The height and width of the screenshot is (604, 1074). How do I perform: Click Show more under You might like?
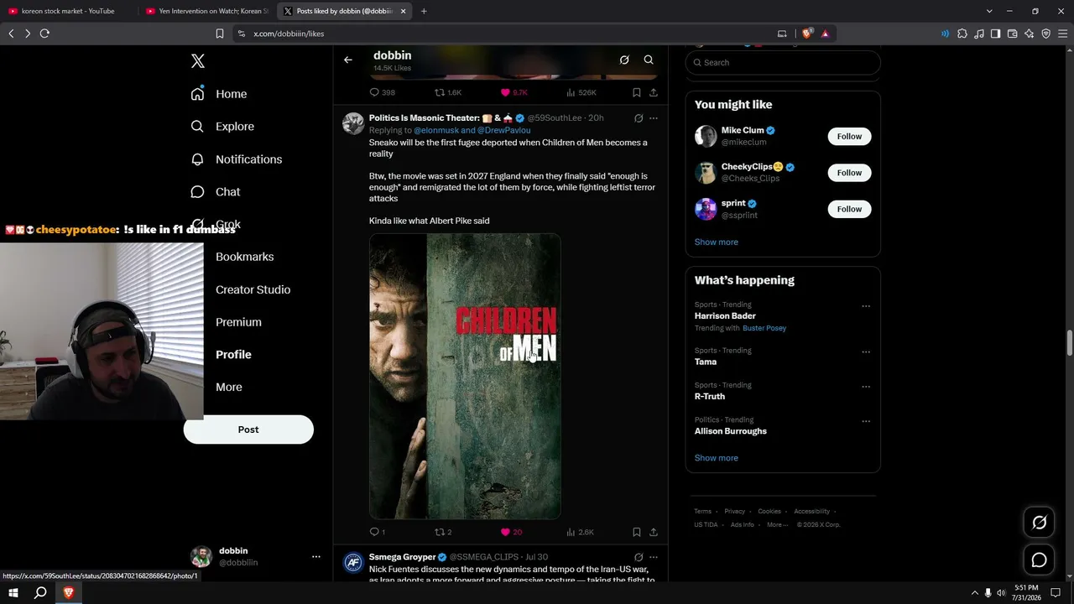[x=717, y=242]
